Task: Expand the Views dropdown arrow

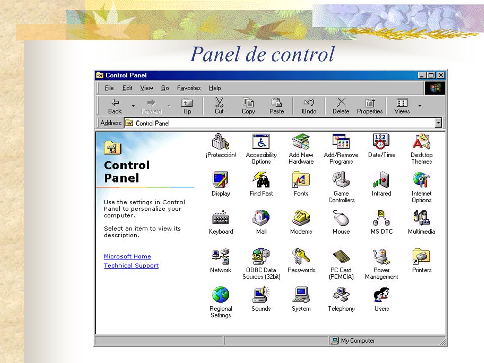Action: [420, 106]
